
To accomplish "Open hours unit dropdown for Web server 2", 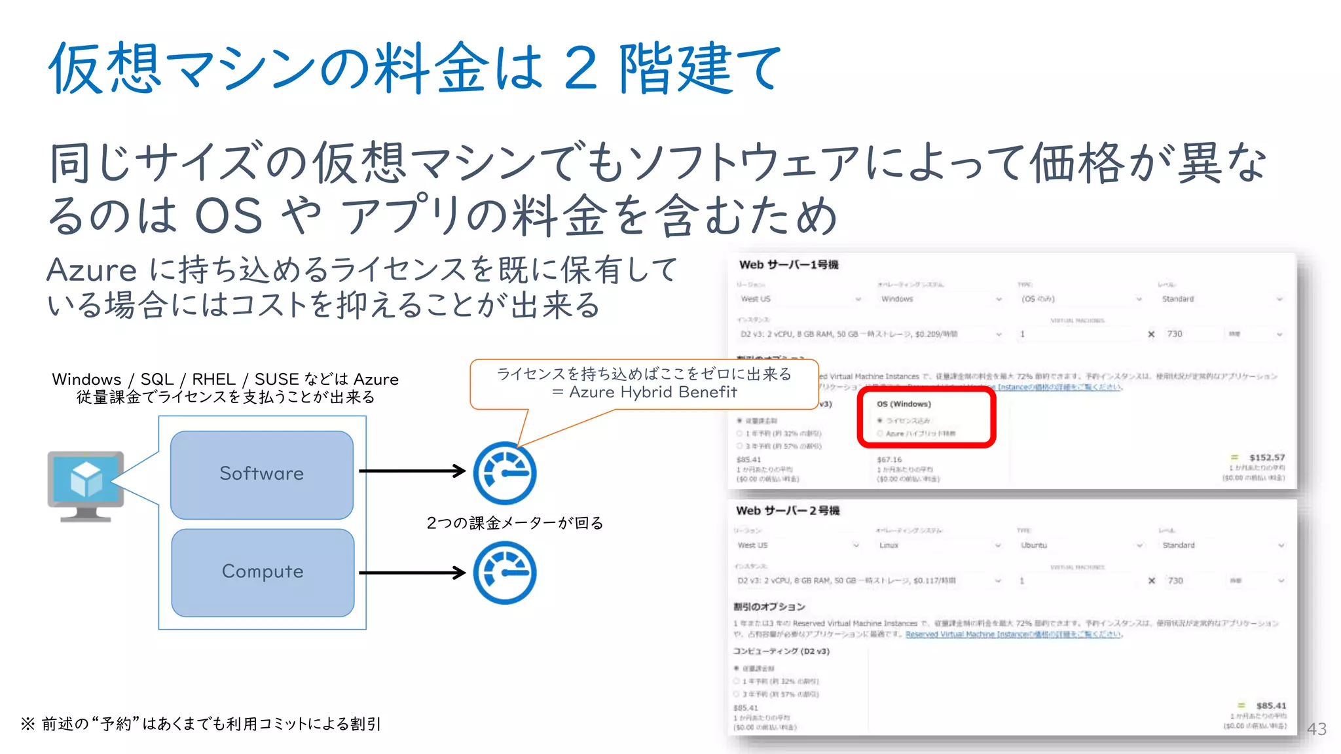I will click(1257, 581).
